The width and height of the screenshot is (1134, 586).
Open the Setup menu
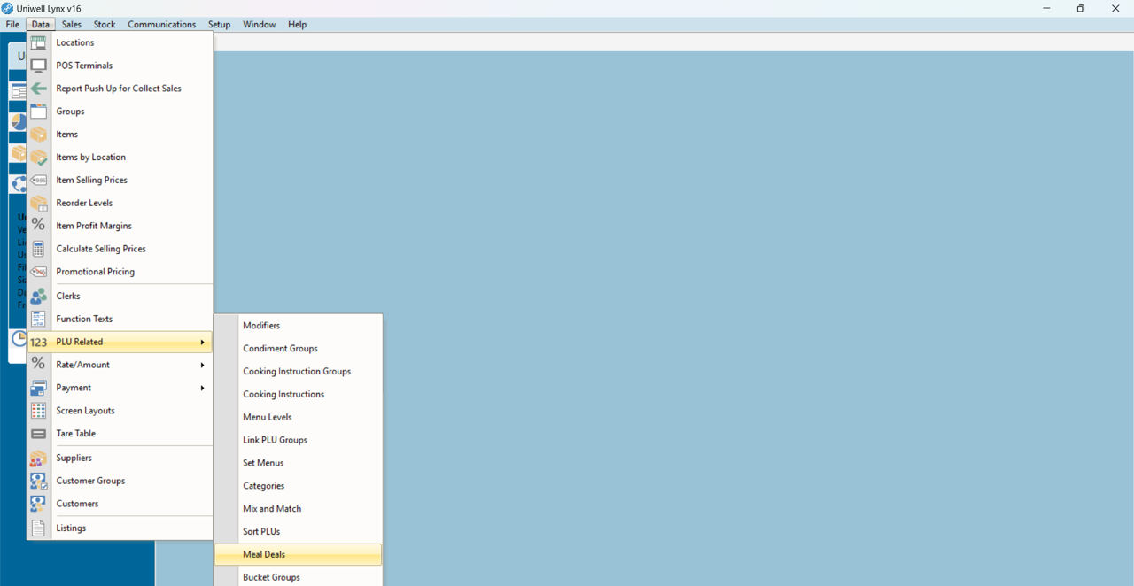[x=219, y=25]
